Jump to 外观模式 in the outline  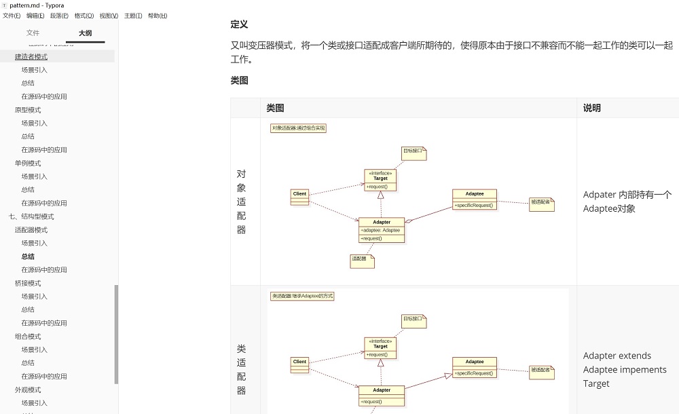(x=28, y=390)
